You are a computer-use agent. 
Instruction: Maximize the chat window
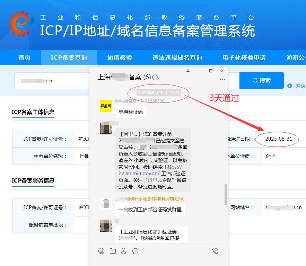(211, 71)
